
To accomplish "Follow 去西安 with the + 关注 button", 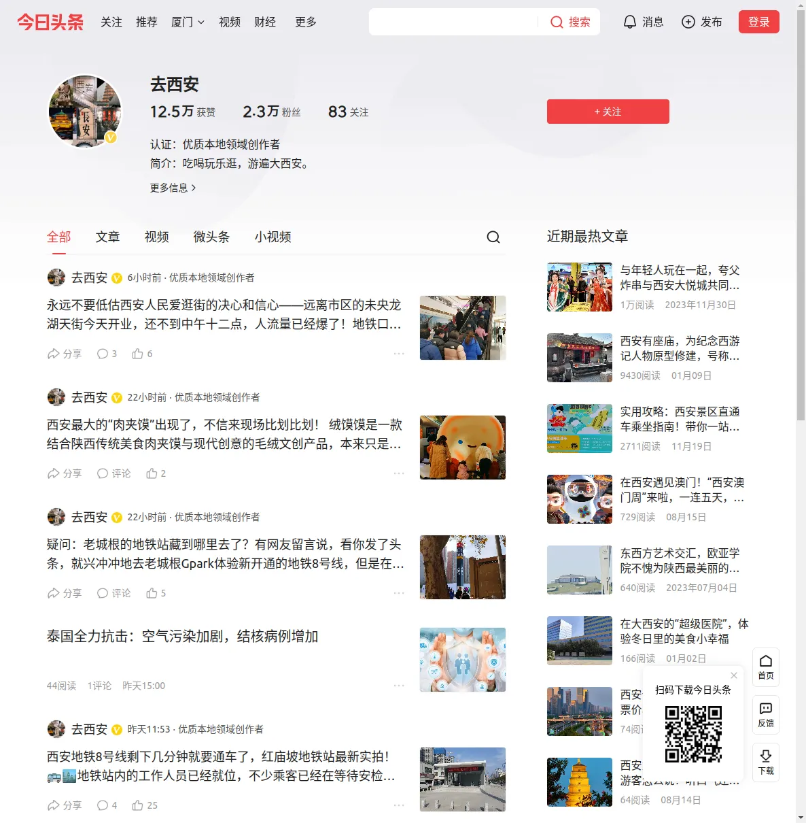I will 608,112.
